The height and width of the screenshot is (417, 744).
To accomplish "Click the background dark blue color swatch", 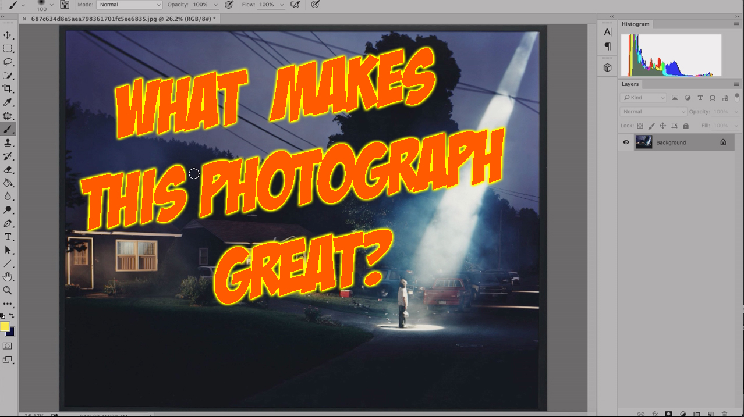I will 11,332.
